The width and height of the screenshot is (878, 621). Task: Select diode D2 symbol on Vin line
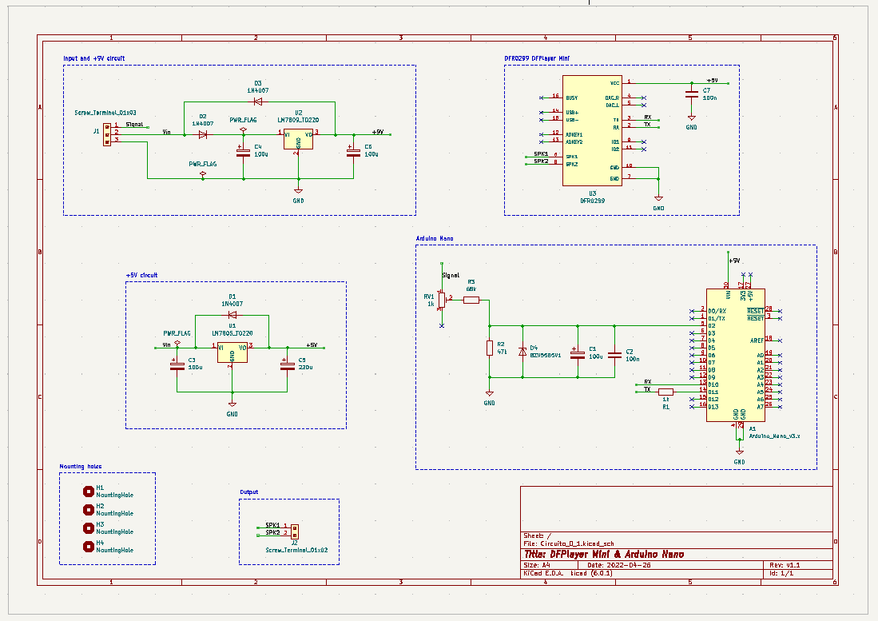[x=203, y=134]
